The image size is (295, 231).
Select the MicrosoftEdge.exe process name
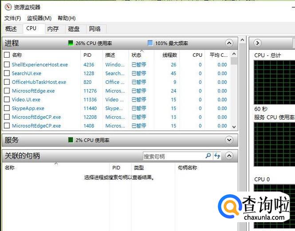tap(33, 90)
